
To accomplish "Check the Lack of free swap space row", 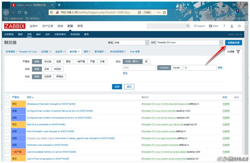I will [x=7, y=158].
